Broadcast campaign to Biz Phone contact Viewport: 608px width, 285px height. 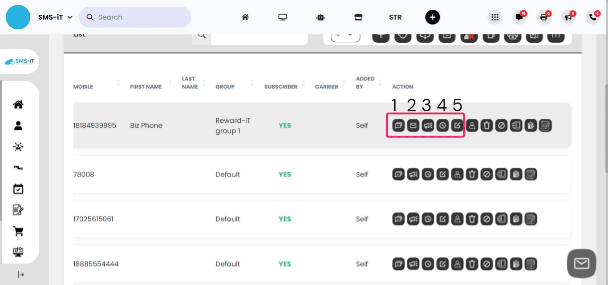pos(428,126)
